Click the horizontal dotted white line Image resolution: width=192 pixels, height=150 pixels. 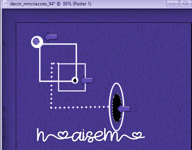pyautogui.click(x=80, y=107)
